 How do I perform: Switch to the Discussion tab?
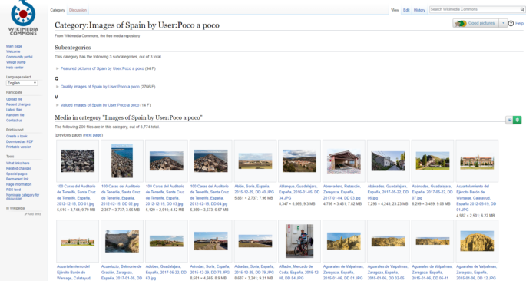pos(78,10)
